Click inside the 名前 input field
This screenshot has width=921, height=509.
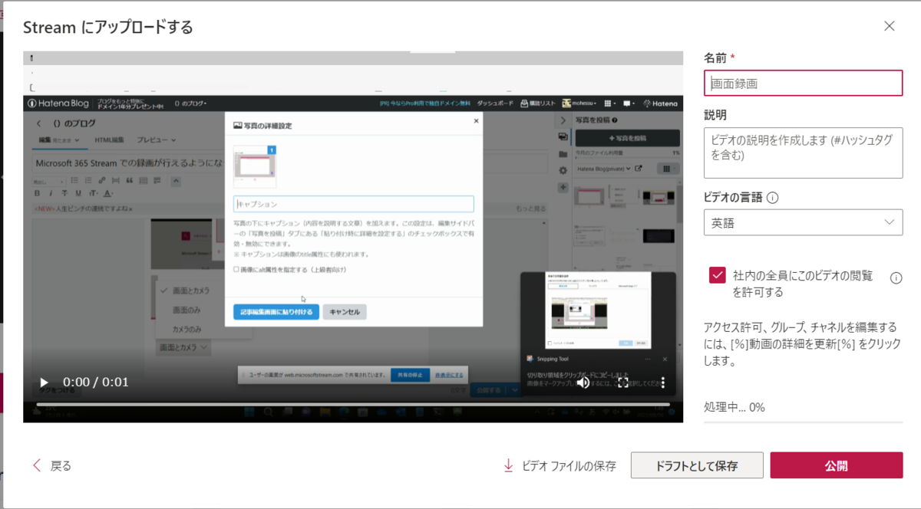coord(802,83)
